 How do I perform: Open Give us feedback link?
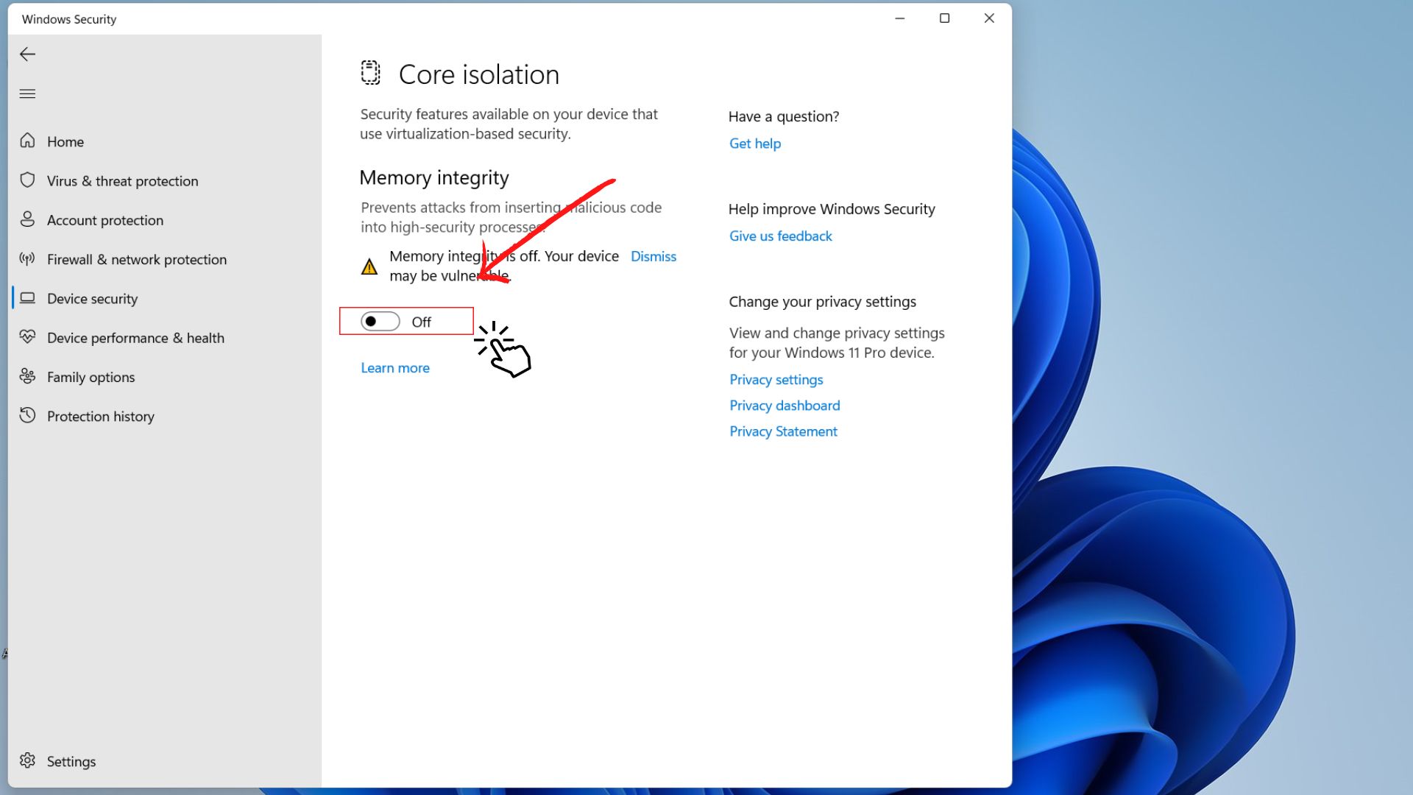click(780, 236)
